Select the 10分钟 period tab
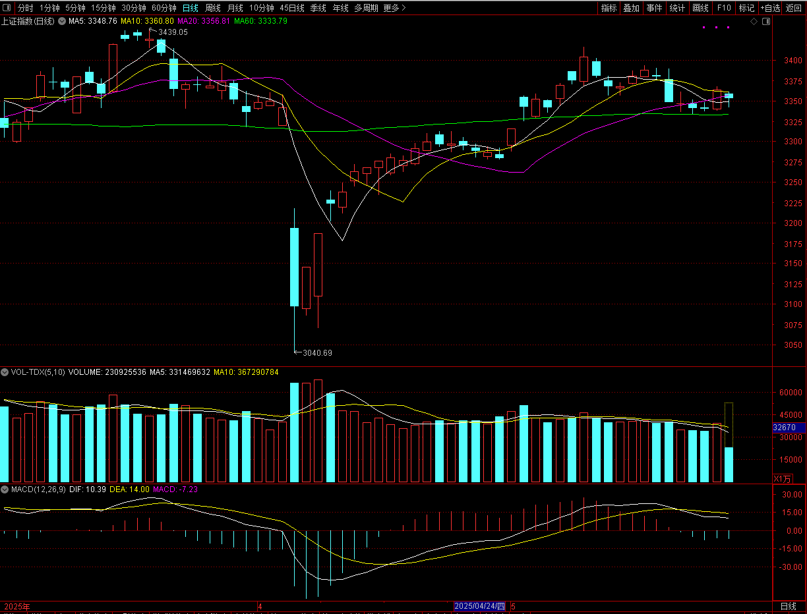 [262, 8]
